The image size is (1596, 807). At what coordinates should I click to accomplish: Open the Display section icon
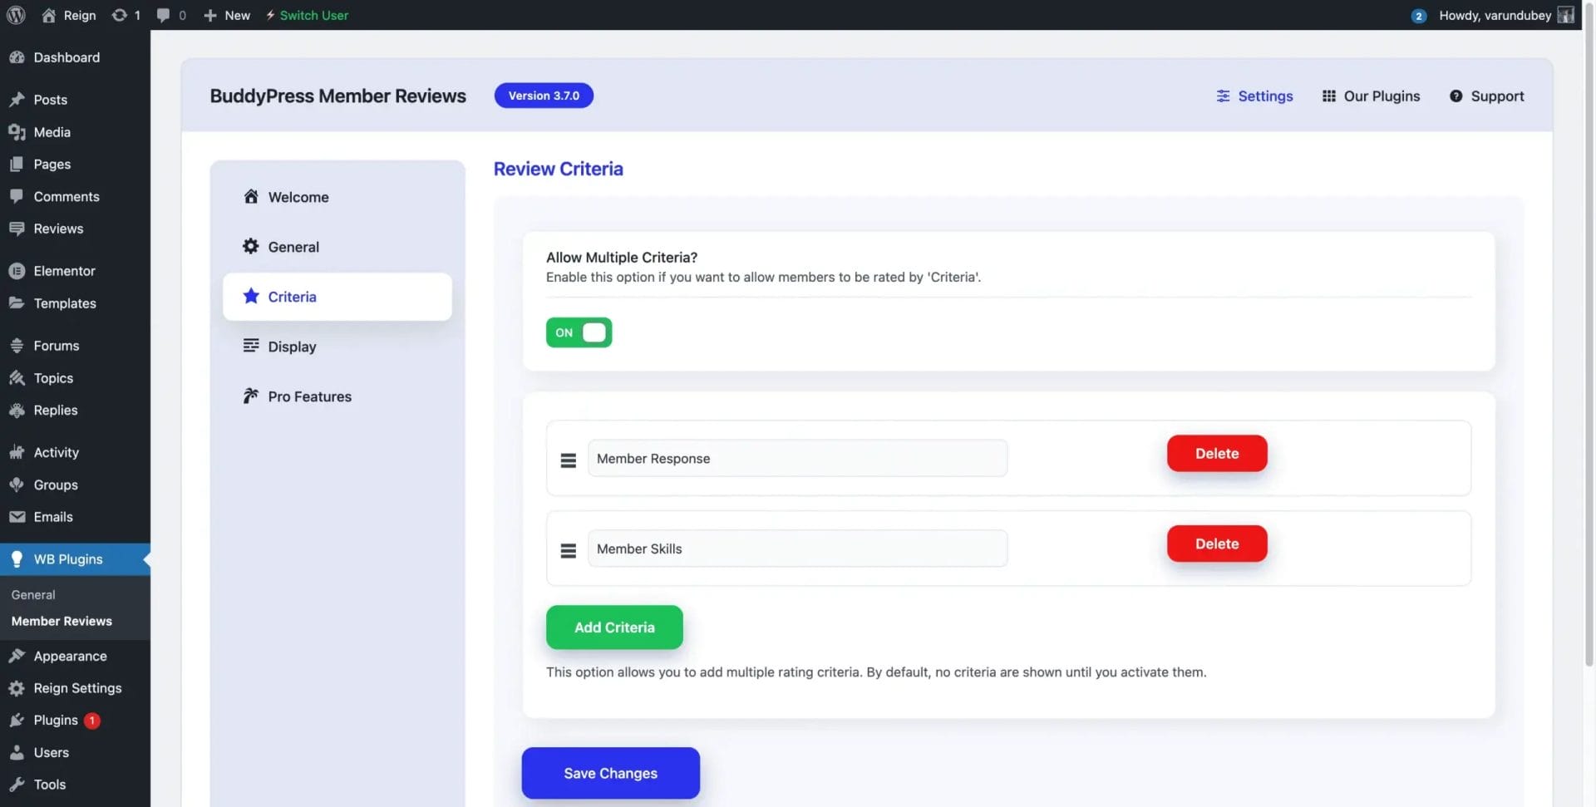251,346
